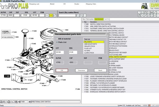
Task: Select row 17.943 INTERLOCK, FORWARD & REVERSE SWITCH SAFETY
Action: click(120, 92)
